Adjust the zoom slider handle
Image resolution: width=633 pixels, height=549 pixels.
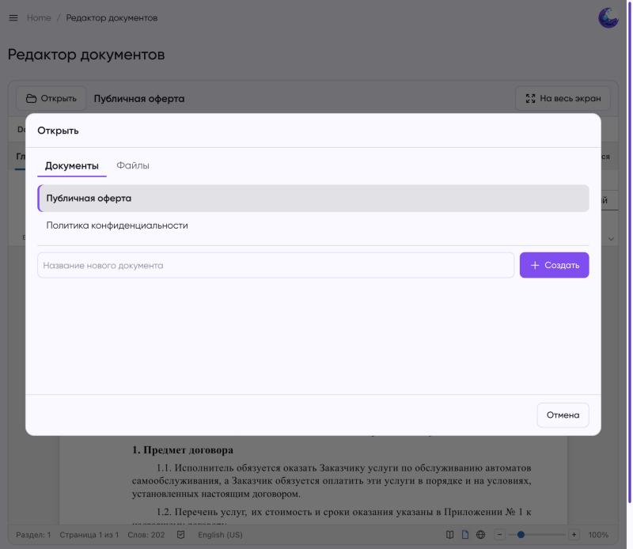pyautogui.click(x=521, y=535)
